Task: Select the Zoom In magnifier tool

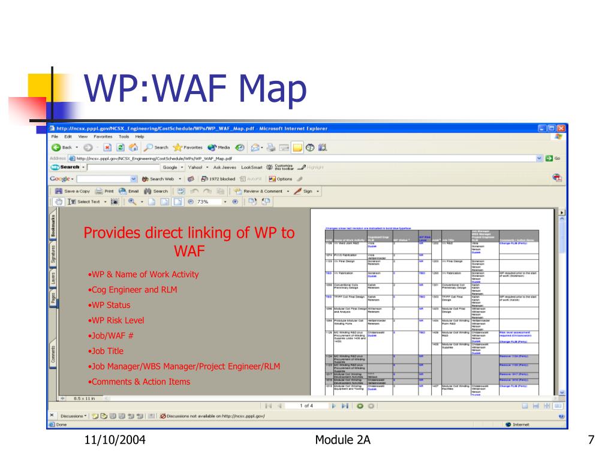Action: click(133, 202)
